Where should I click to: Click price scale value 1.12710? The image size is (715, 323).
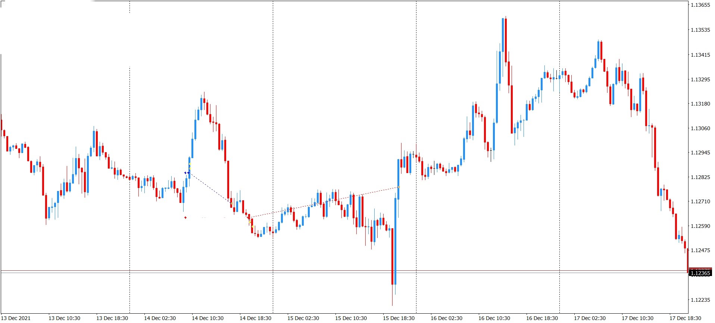pyautogui.click(x=700, y=201)
